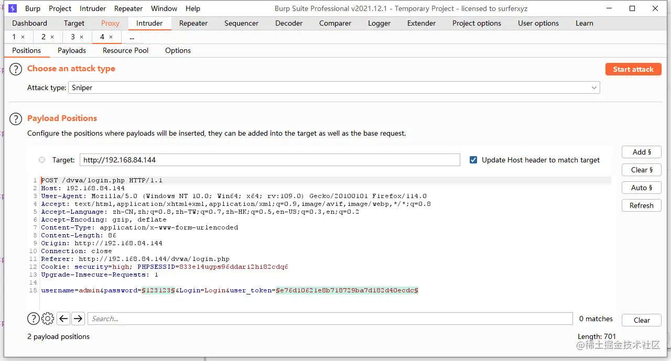Image resolution: width=671 pixels, height=361 pixels.
Task: Click the Auto § button
Action: click(x=642, y=188)
